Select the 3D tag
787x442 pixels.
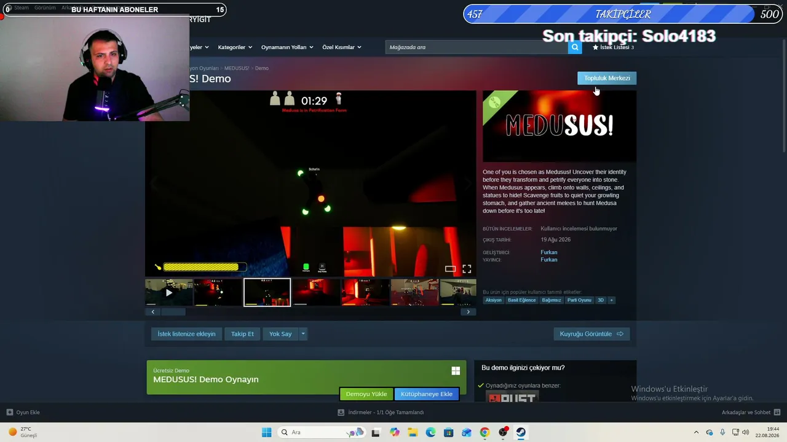pos(601,300)
